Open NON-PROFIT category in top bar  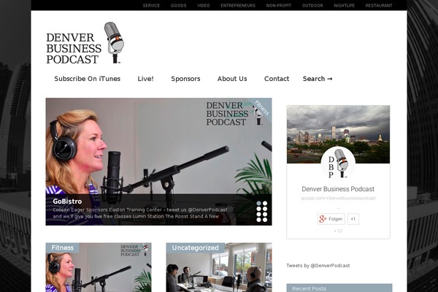coord(279,5)
